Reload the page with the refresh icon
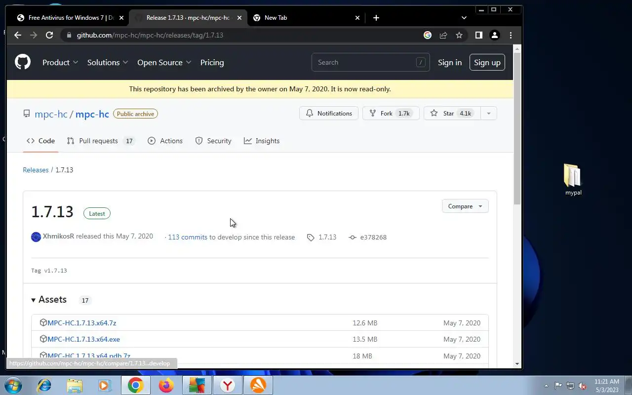The image size is (632, 395). 49,35
